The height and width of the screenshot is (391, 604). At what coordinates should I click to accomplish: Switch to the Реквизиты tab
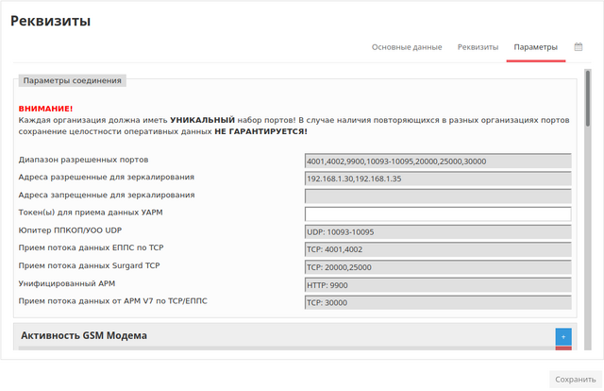[478, 46]
